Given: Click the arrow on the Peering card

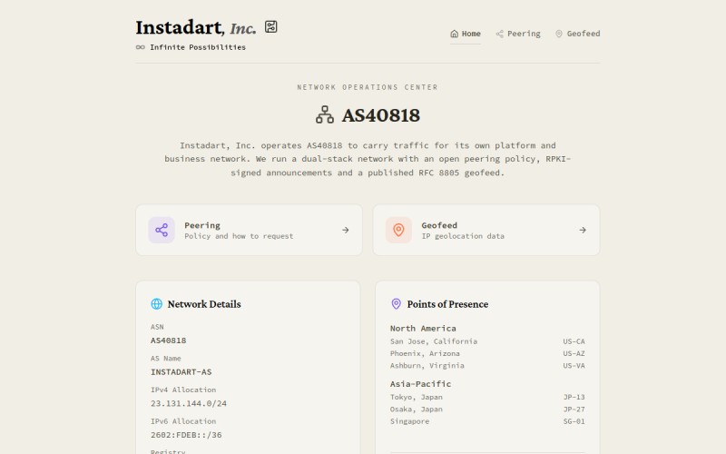Looking at the screenshot, I should pos(346,230).
